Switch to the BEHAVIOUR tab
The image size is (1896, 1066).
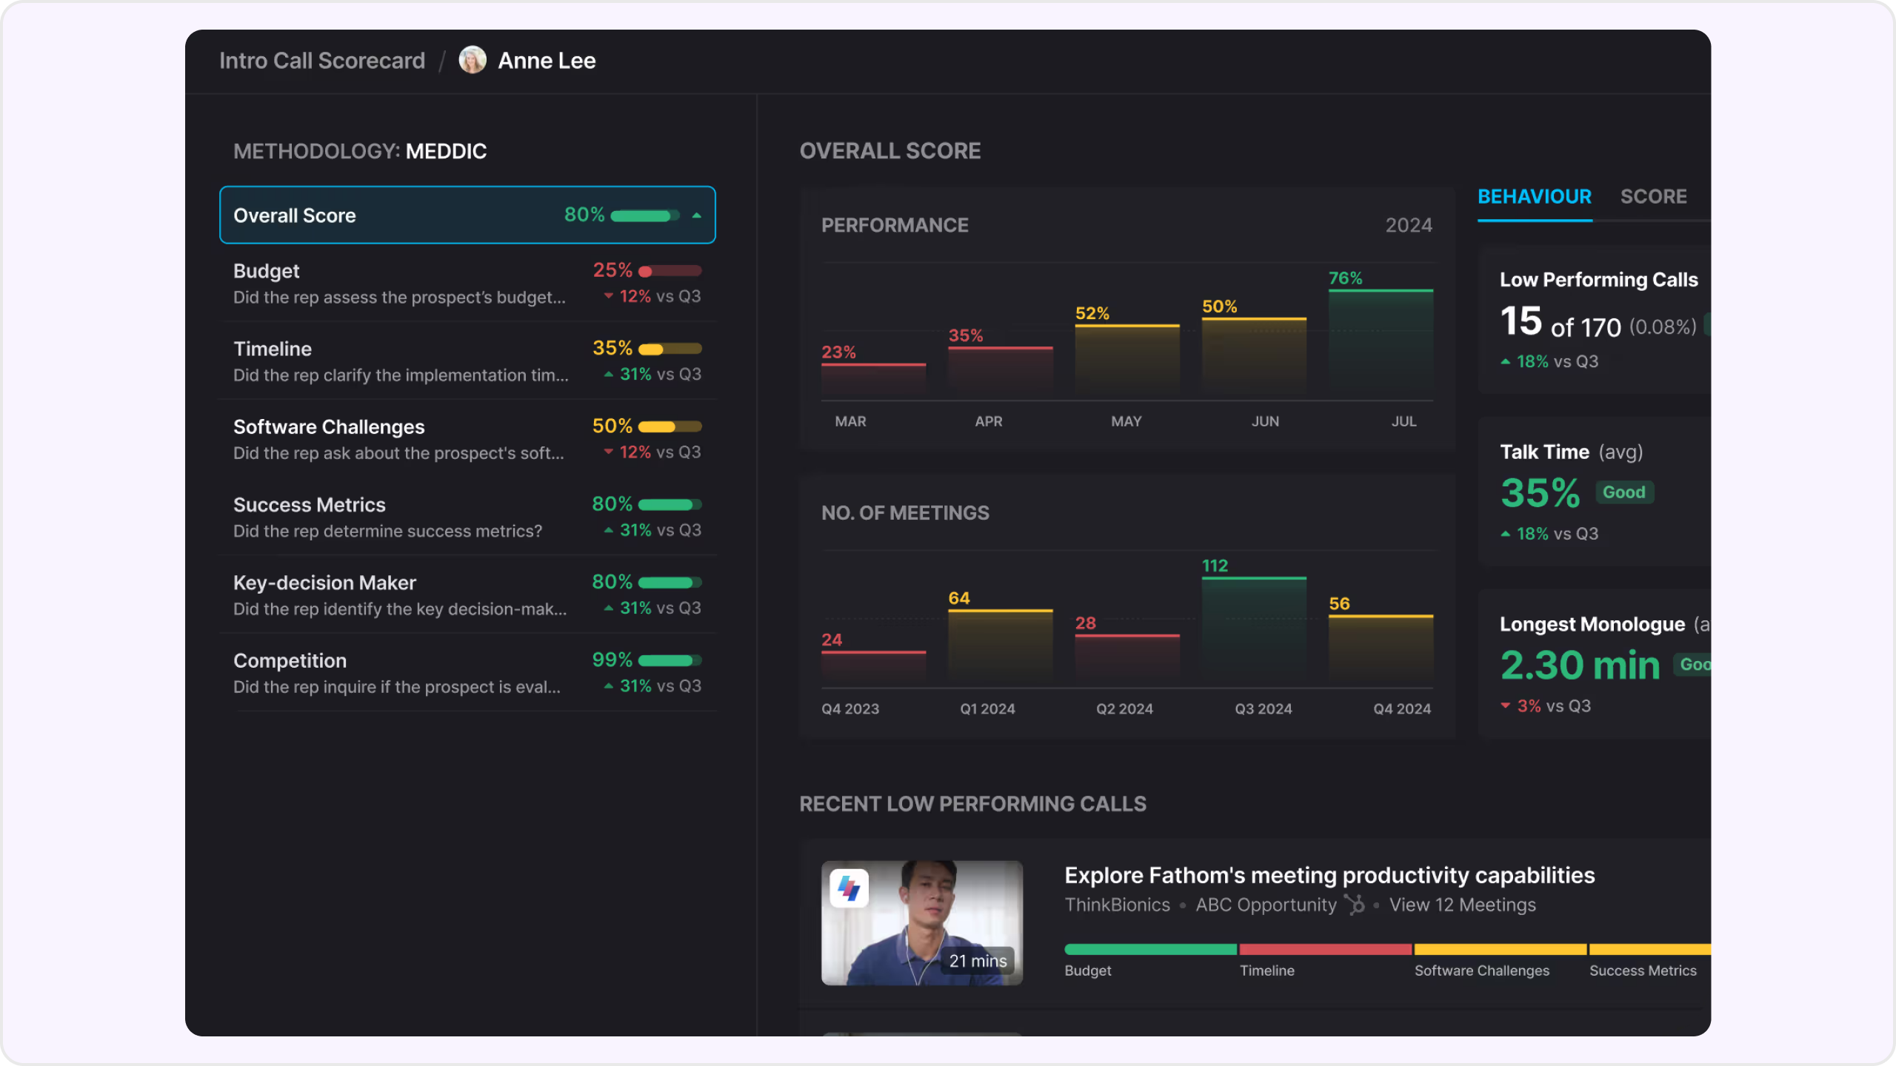coord(1534,197)
